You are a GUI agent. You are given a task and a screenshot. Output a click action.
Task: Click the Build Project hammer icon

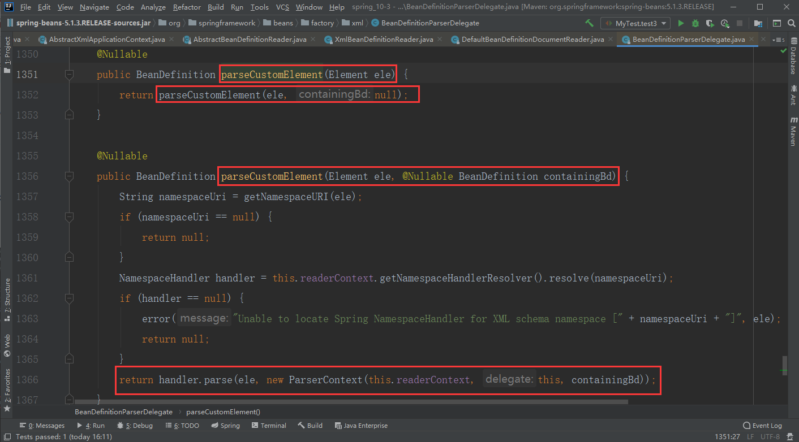[x=589, y=23]
